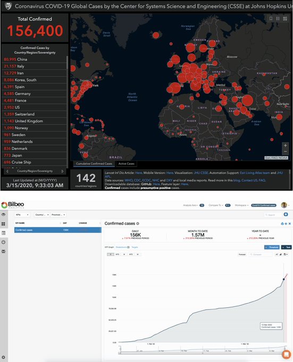This screenshot has width=293, height=362.
Task: Click the blue round help icon beside Search
Action: (x=286, y=214)
